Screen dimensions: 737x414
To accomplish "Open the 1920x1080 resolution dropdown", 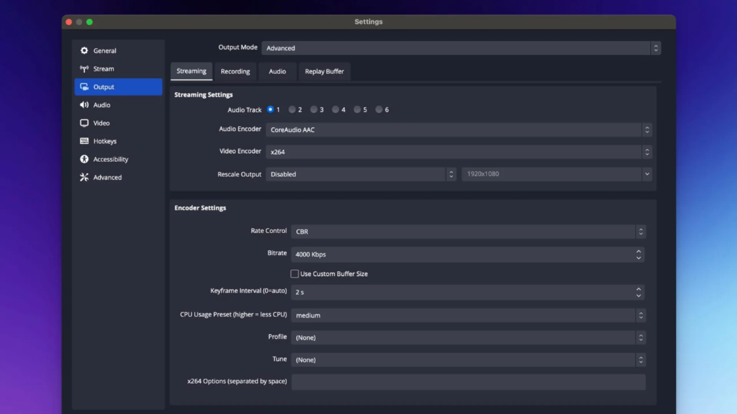I will pyautogui.click(x=557, y=174).
